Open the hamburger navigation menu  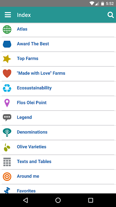pyautogui.click(x=8, y=15)
